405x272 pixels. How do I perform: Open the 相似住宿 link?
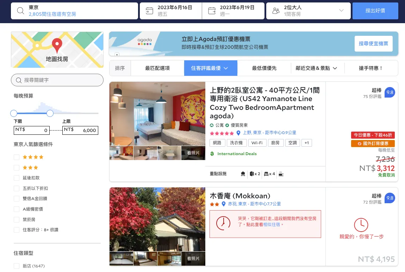click(x=272, y=225)
